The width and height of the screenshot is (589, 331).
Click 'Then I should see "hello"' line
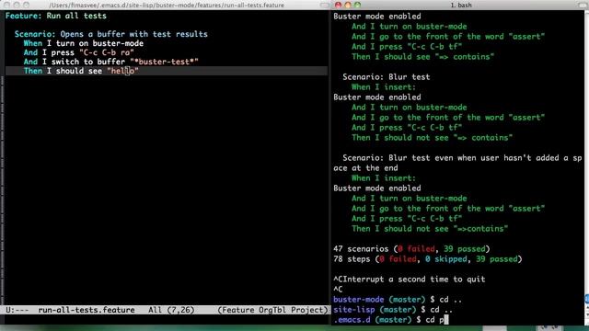(81, 71)
